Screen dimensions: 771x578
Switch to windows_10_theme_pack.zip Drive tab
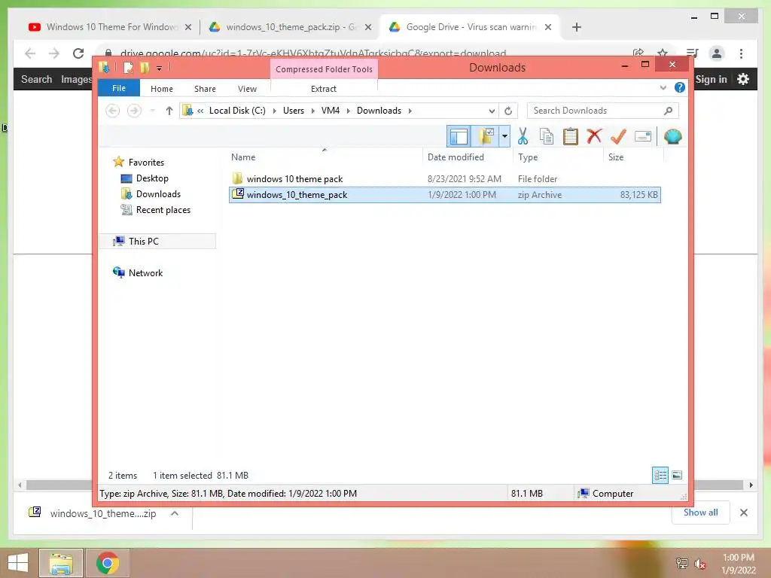290,27
